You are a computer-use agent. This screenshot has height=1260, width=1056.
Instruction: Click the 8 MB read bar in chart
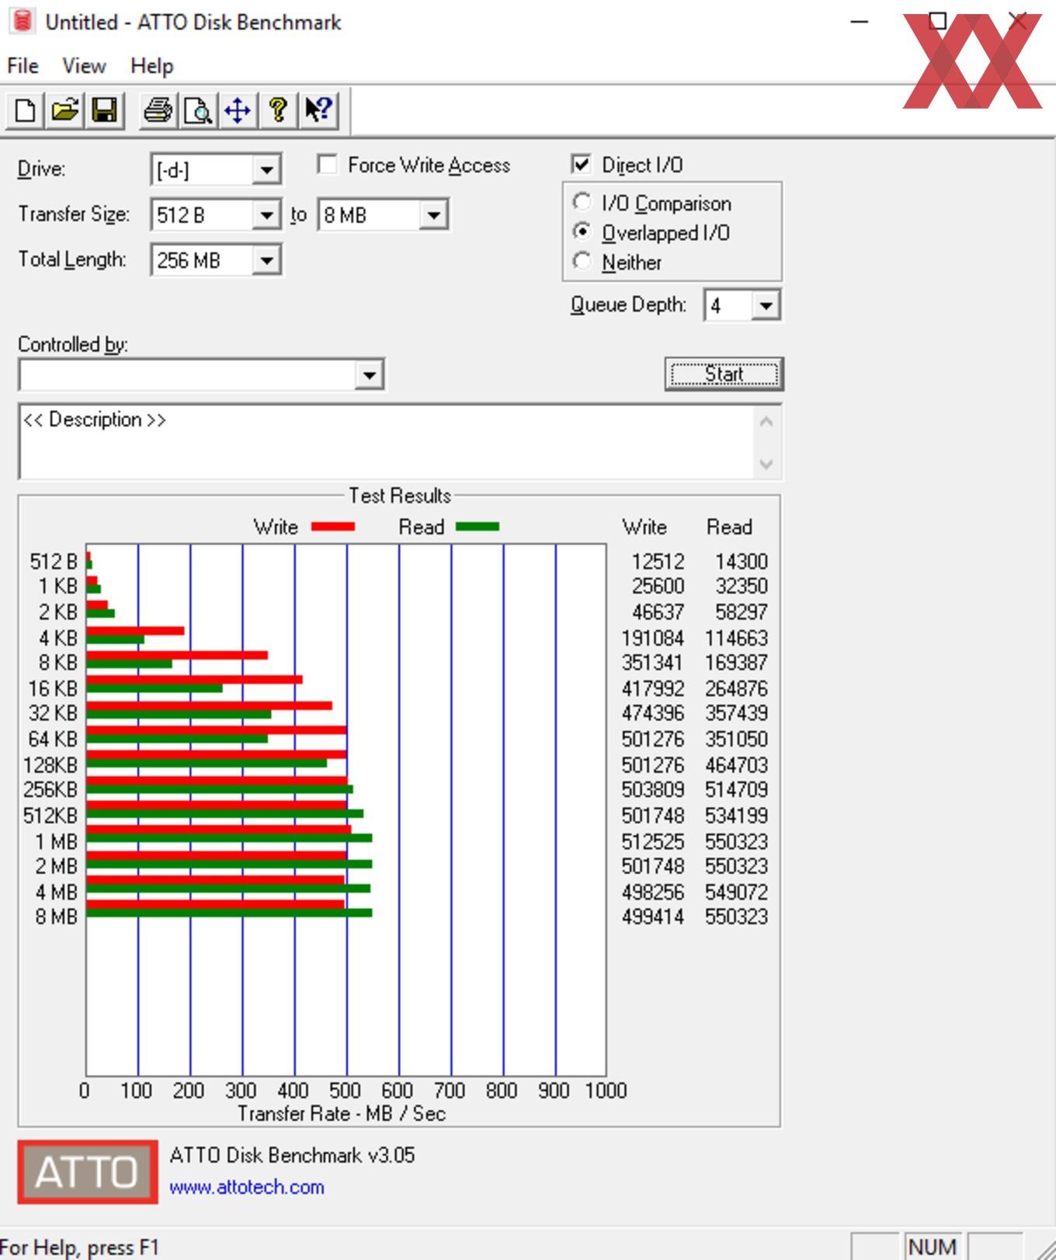tap(229, 913)
